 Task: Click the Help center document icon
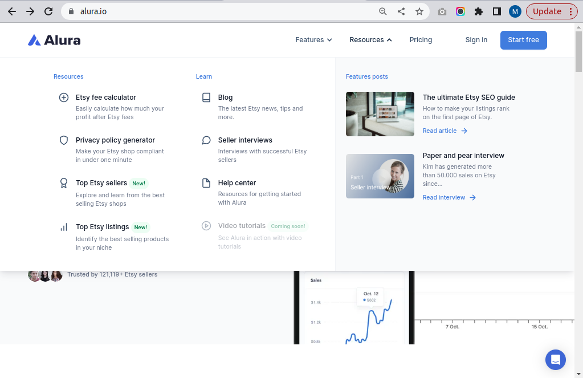(206, 183)
